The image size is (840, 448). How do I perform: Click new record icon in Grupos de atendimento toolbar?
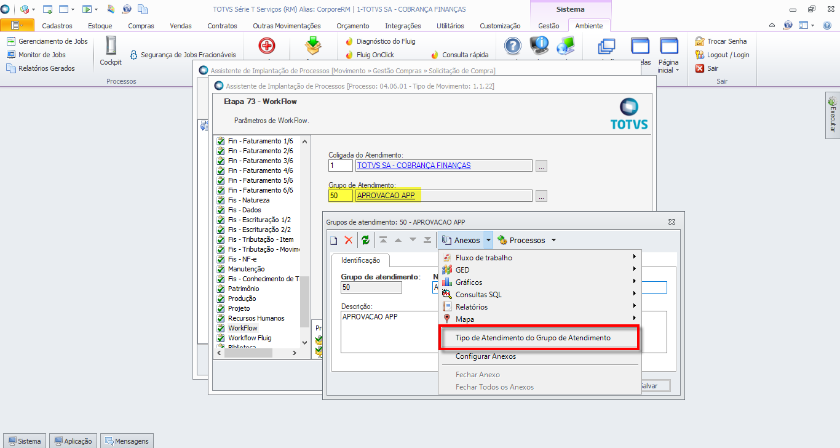tap(334, 240)
